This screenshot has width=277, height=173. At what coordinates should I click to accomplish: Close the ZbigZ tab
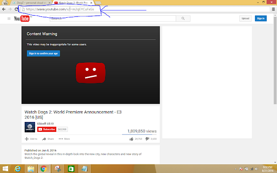[50, 3]
